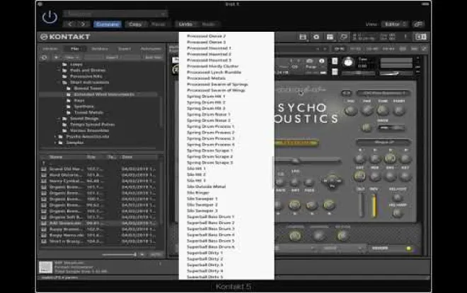Select Tempo Synced Pulses folder

(x=92, y=124)
